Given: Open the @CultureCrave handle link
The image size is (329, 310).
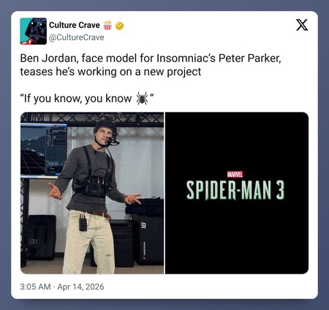Looking at the screenshot, I should [x=77, y=37].
